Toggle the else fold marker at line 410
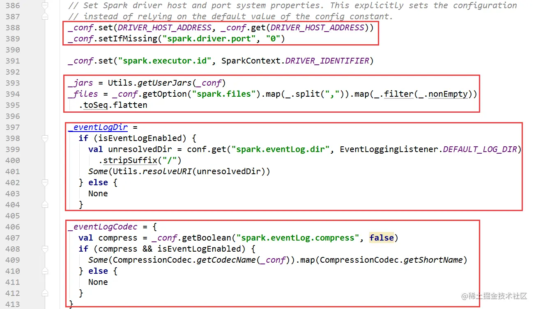Image resolution: width=536 pixels, height=309 pixels. (45, 271)
